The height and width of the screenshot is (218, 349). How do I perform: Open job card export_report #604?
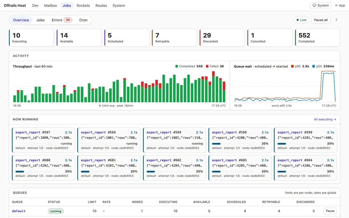click(305, 168)
